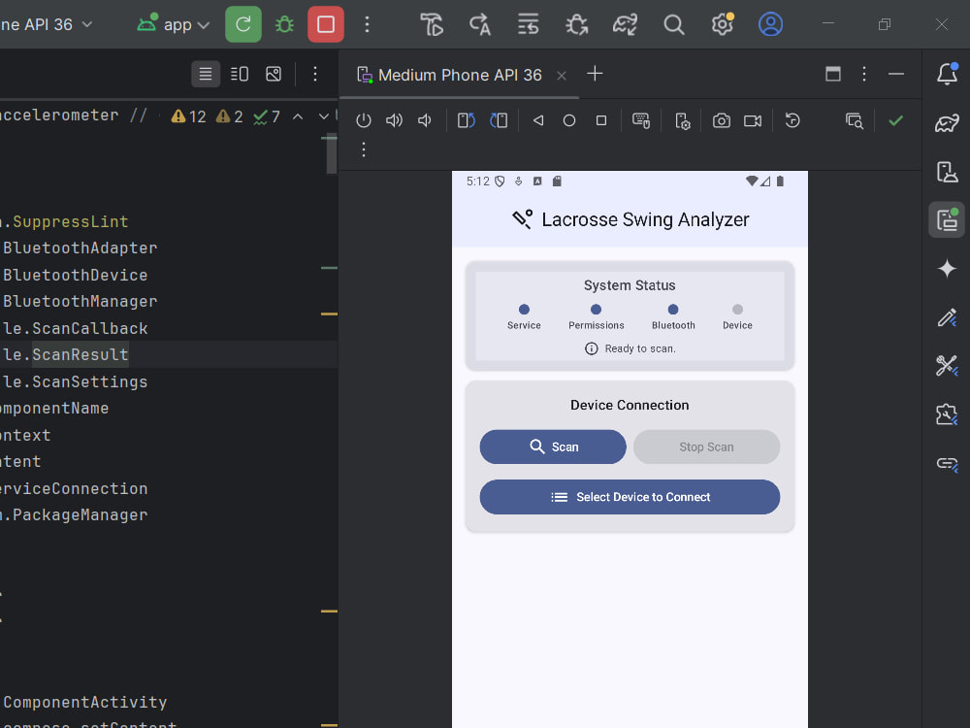Image resolution: width=970 pixels, height=728 pixels.
Task: Tap emulator Home circle button
Action: pos(569,120)
